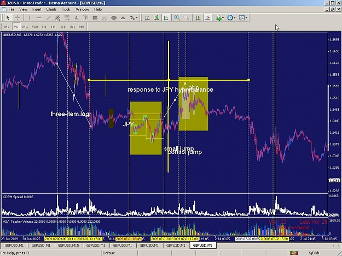The width and height of the screenshot is (342, 256).
Task: Zoom in on the chart
Action: tap(177, 18)
